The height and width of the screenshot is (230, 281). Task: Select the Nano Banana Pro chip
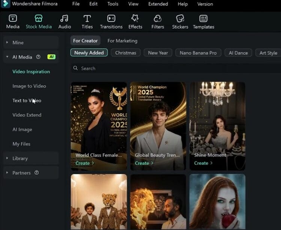198,53
